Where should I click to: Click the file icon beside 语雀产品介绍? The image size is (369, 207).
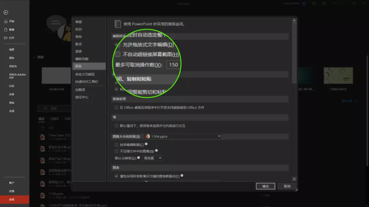[x=42, y=161]
